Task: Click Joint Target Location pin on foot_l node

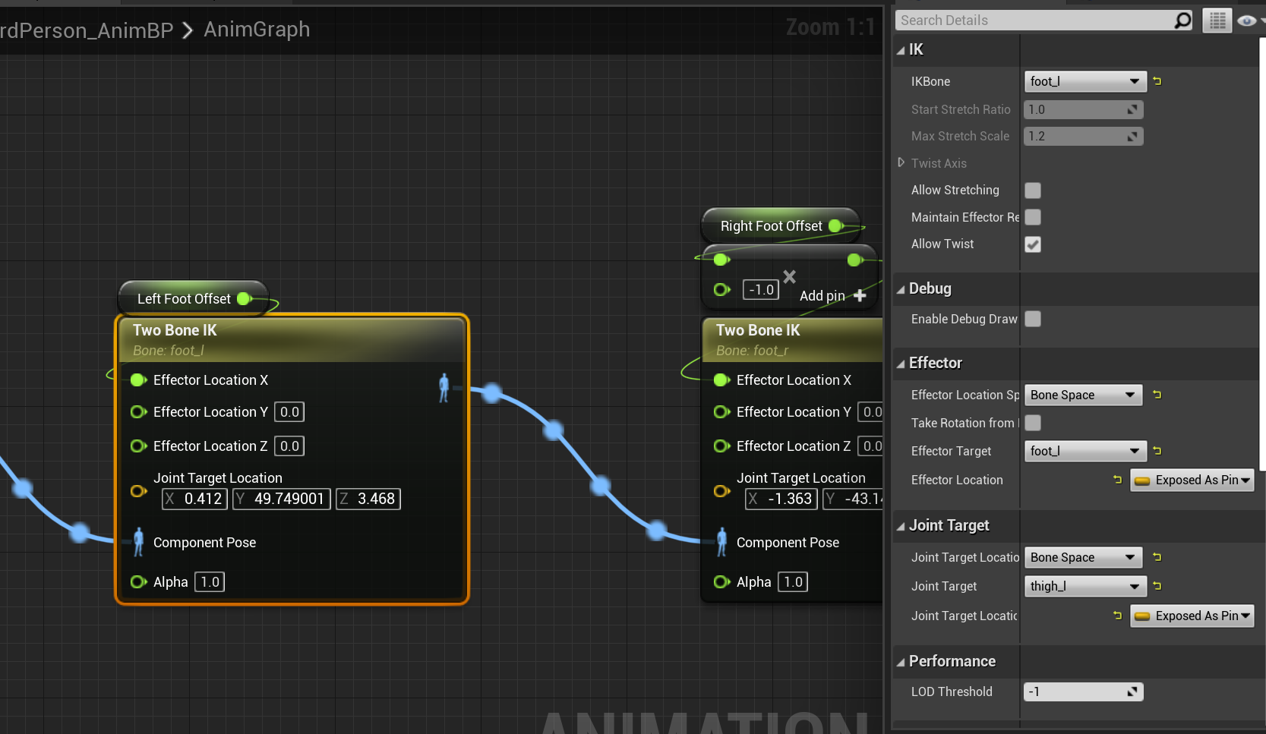Action: 138,491
